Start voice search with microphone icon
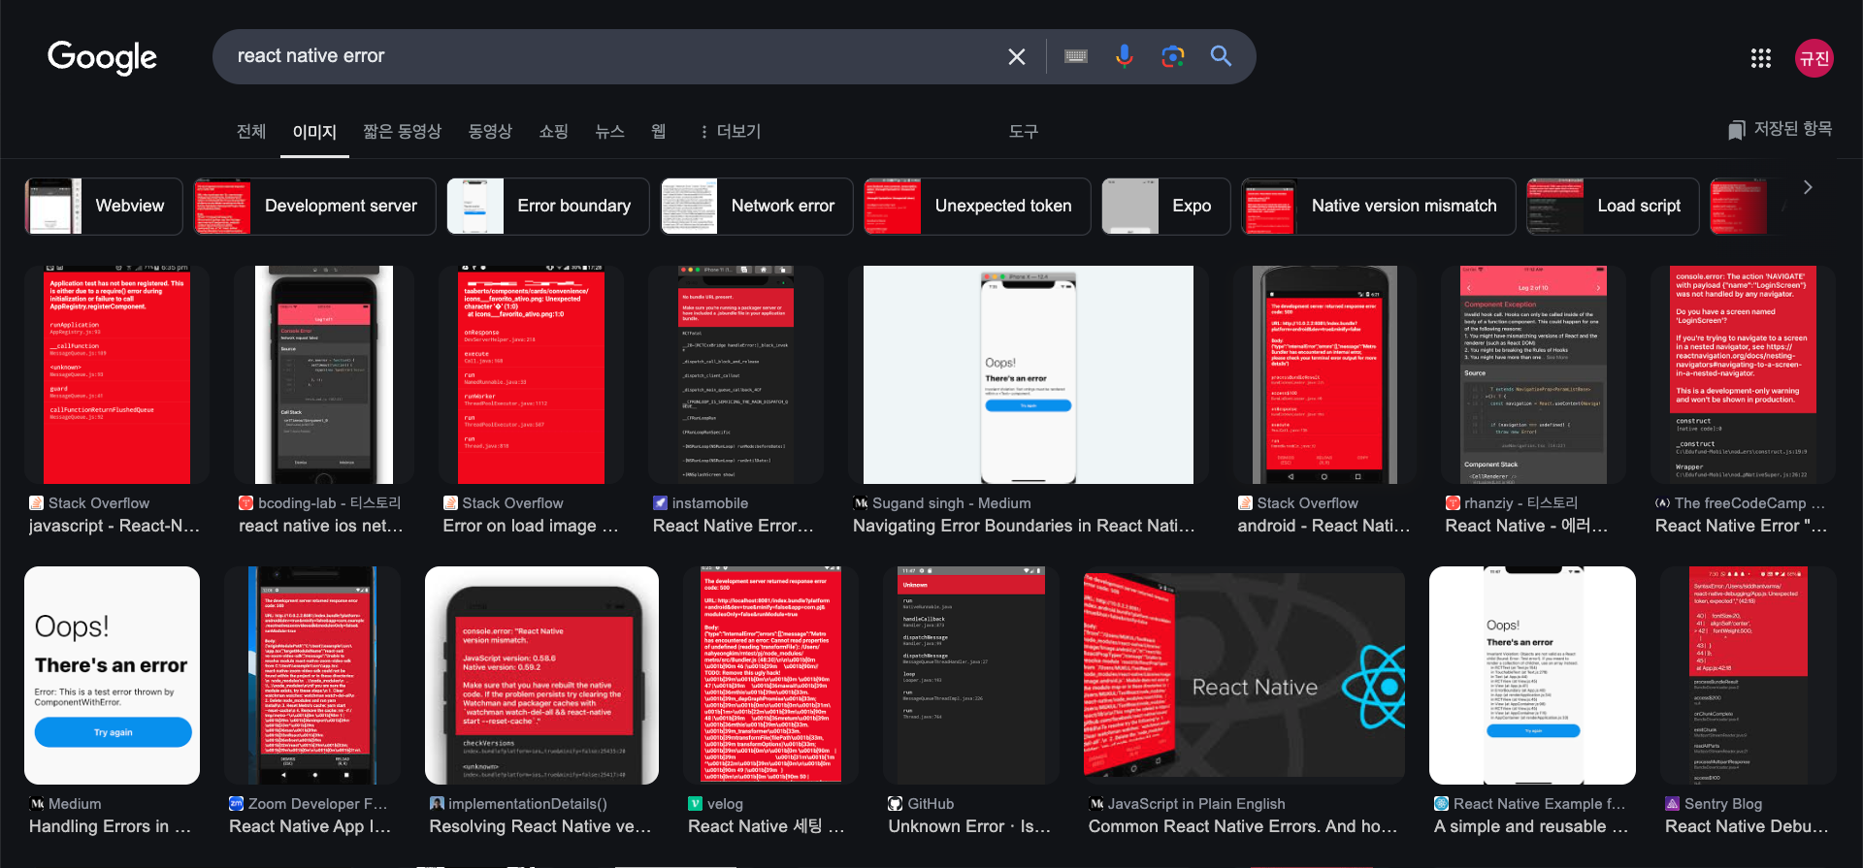Screen dimensions: 1863x868 (x=1125, y=56)
